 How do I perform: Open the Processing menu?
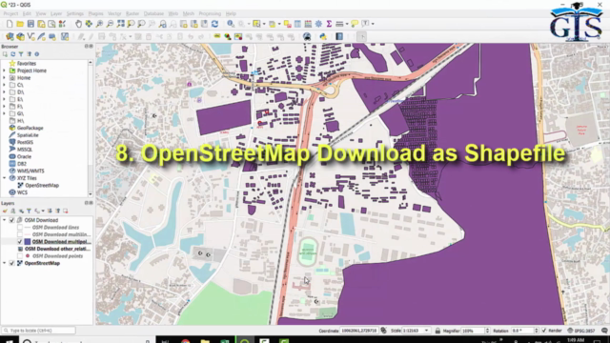point(210,13)
